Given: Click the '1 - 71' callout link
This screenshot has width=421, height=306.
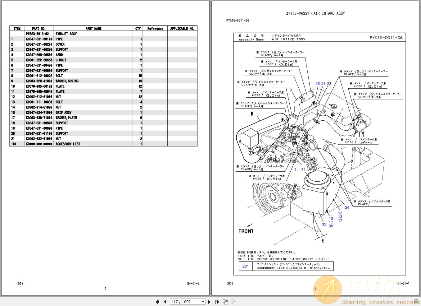Looking at the screenshot, I should pyautogui.click(x=300, y=169).
